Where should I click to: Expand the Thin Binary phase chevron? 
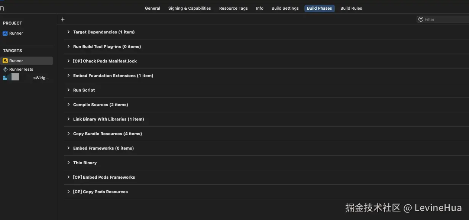point(68,163)
